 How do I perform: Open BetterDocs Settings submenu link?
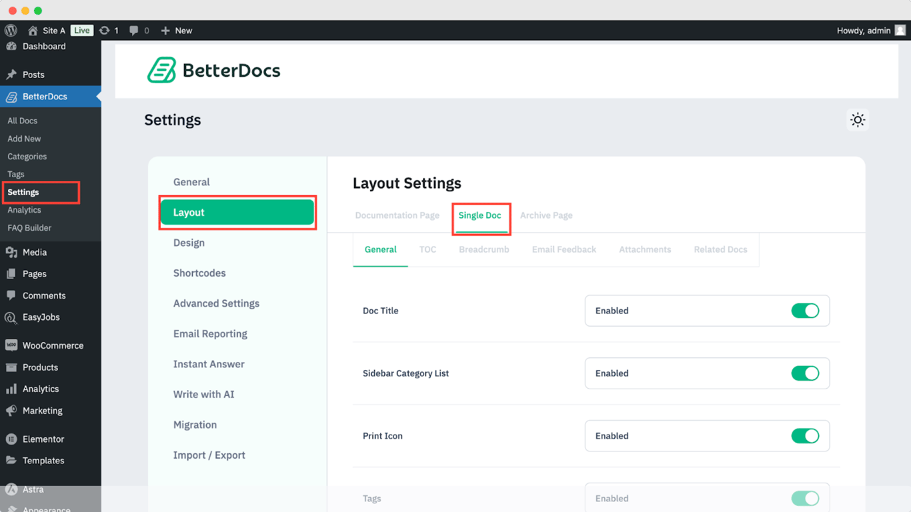point(23,192)
